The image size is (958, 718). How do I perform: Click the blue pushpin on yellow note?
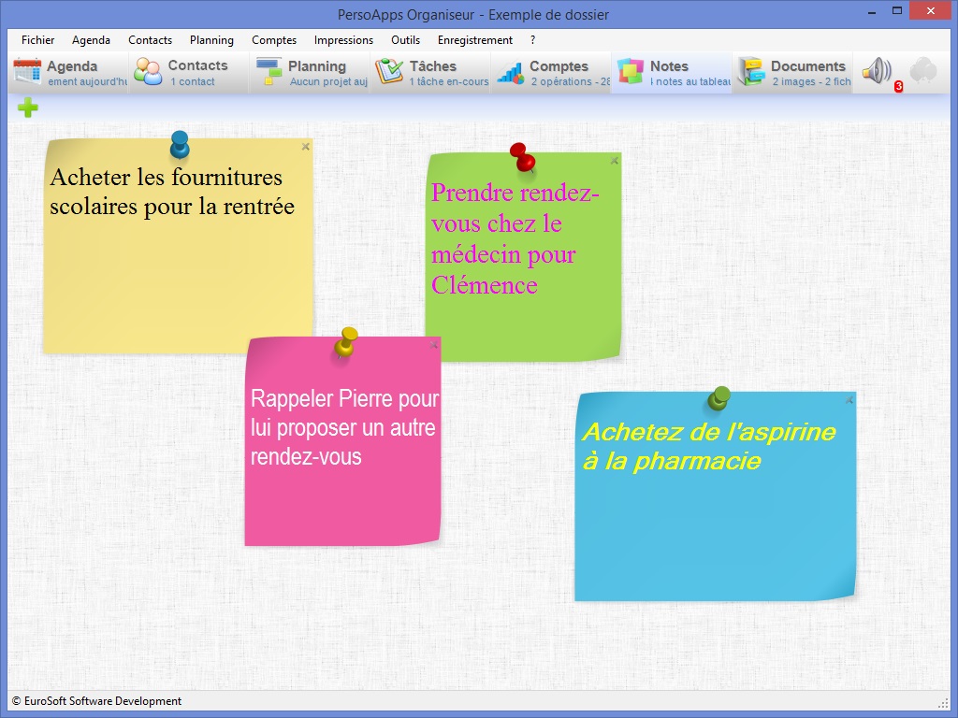(179, 145)
